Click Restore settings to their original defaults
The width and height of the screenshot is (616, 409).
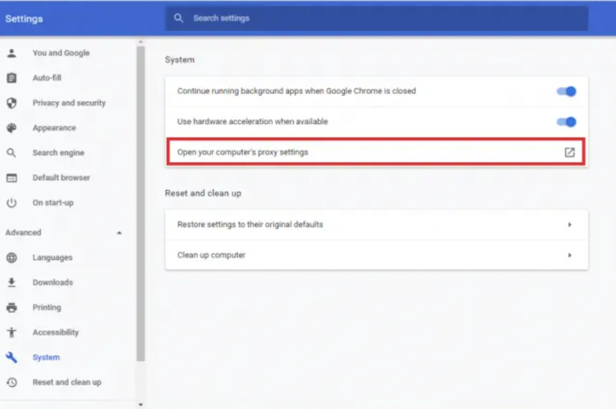377,225
